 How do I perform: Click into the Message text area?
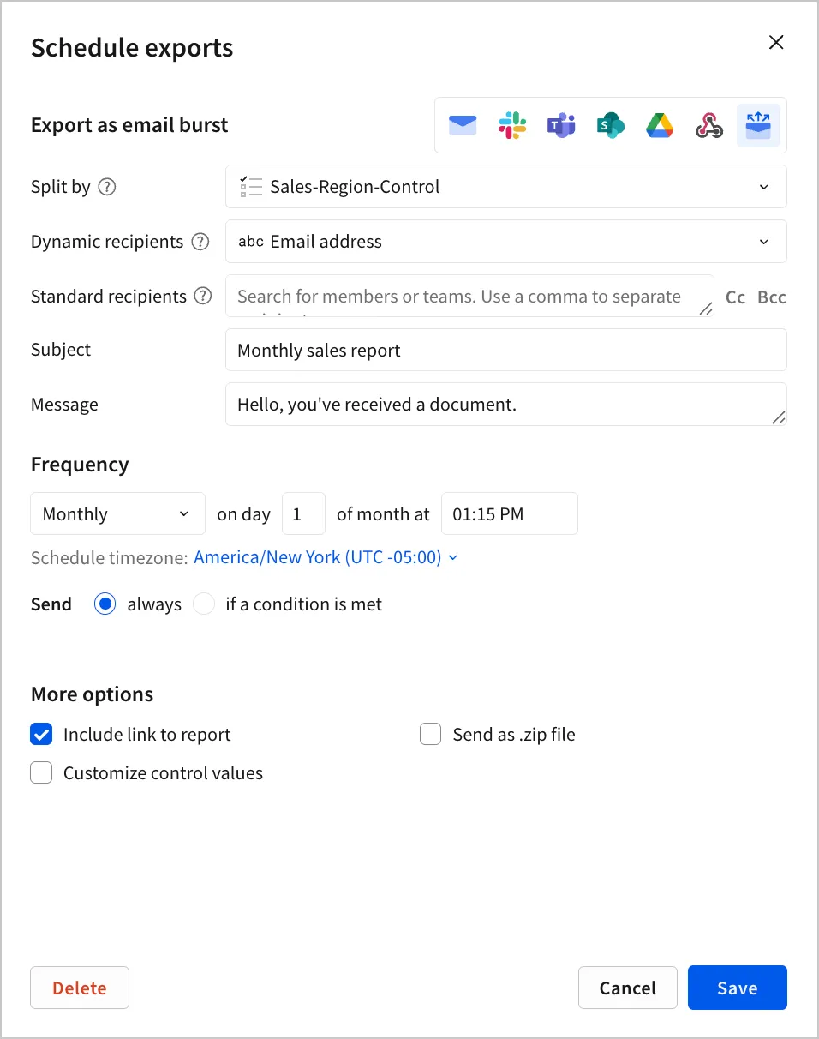pos(506,404)
